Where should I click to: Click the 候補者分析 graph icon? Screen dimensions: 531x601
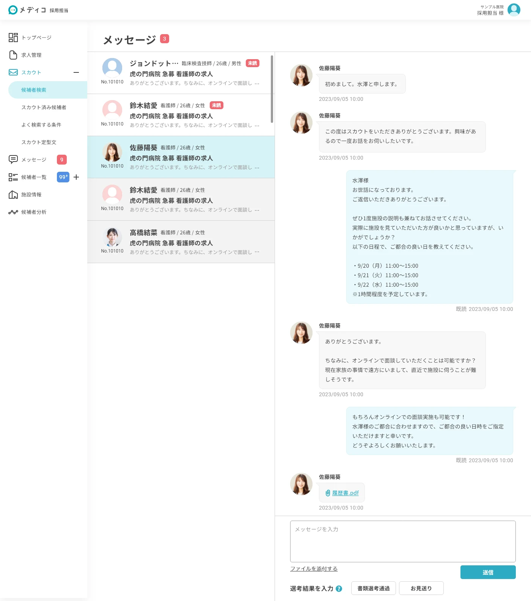pos(13,212)
